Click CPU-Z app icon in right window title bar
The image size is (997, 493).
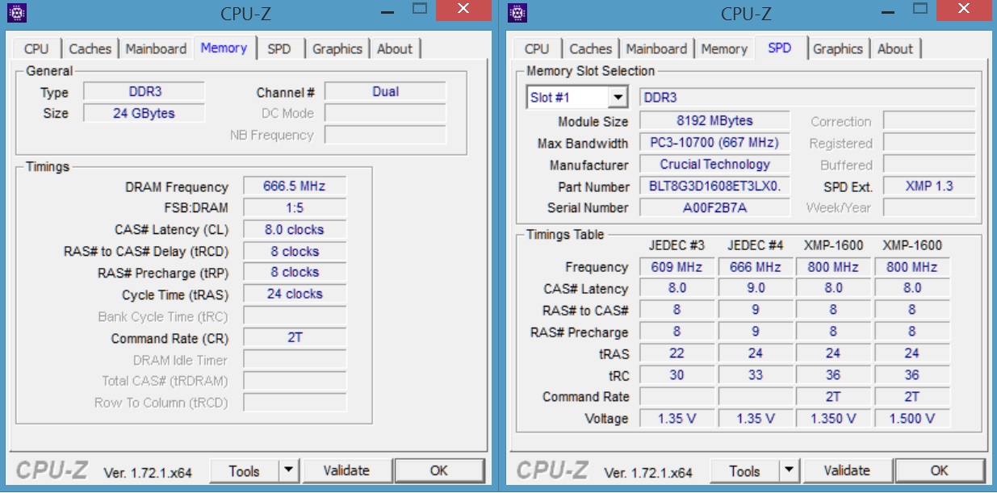click(517, 13)
